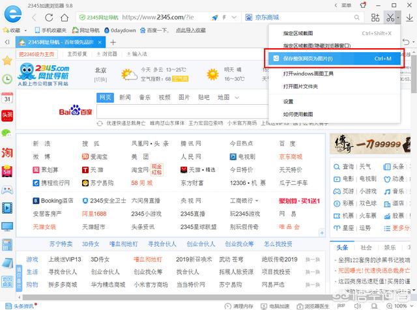Open the 携程旅行网 link
The image size is (417, 310).
51,183
